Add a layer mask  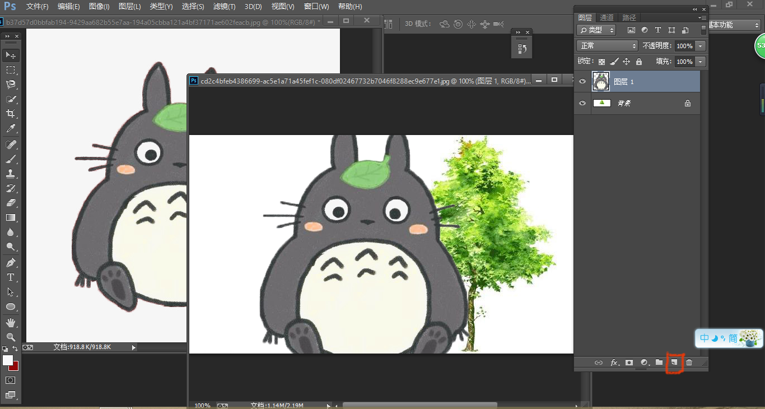pos(629,362)
